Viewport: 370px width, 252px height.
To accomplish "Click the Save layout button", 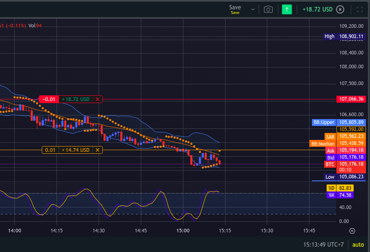I will [235, 9].
